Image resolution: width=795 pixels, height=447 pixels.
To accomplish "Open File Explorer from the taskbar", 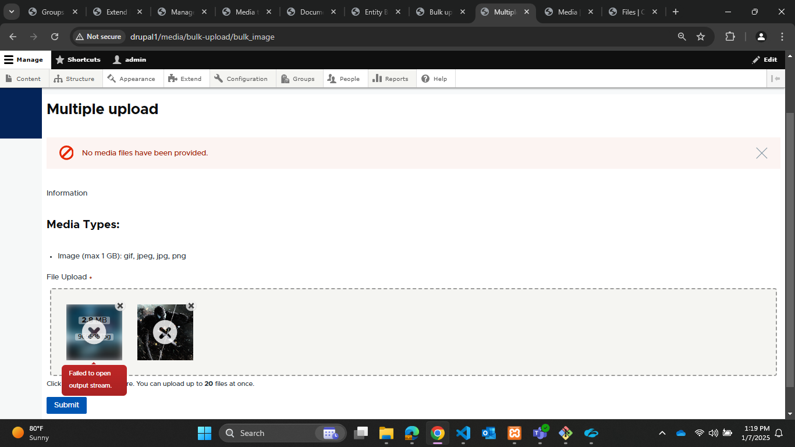I will (386, 433).
